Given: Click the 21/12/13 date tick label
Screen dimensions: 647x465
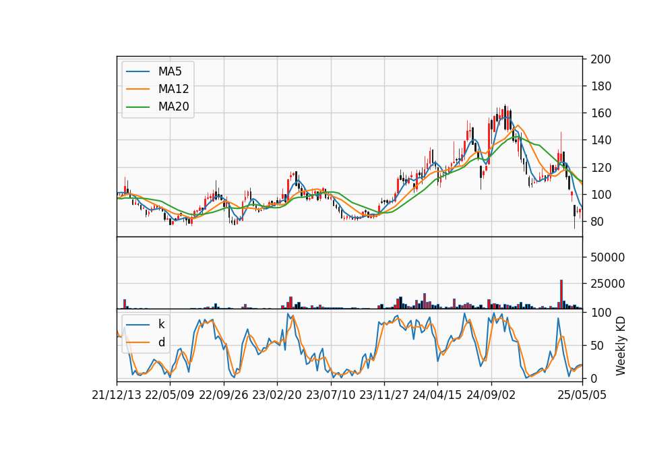Looking at the screenshot, I should click(117, 395).
